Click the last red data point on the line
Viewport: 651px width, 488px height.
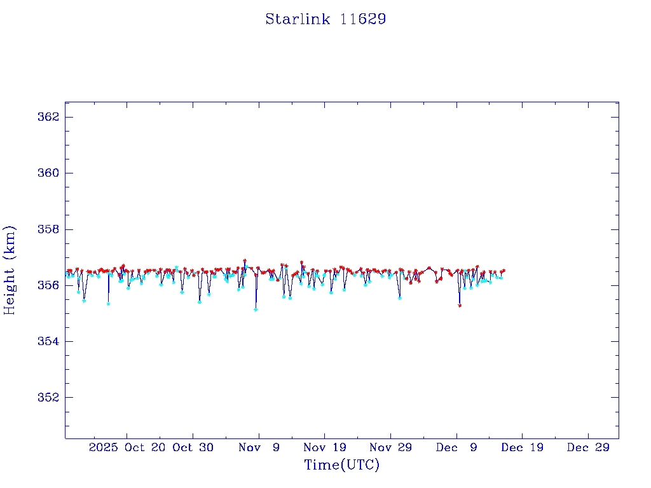point(504,271)
